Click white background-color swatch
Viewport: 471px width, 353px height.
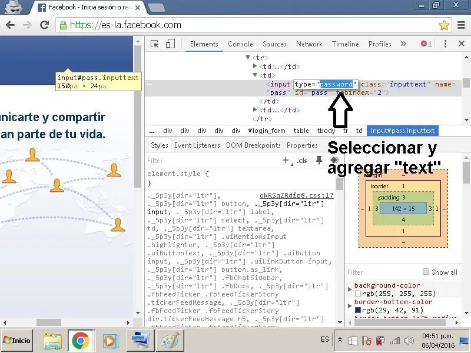click(358, 294)
